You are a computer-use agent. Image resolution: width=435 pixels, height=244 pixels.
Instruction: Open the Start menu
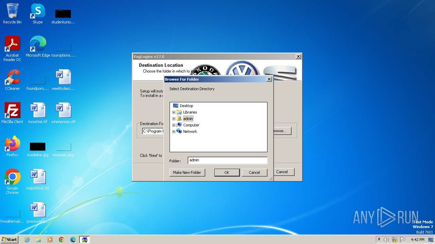coord(9,240)
